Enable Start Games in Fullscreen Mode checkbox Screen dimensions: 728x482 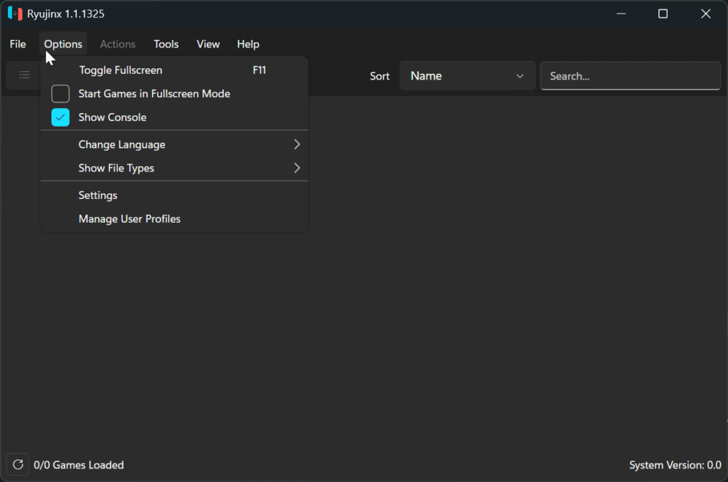60,94
